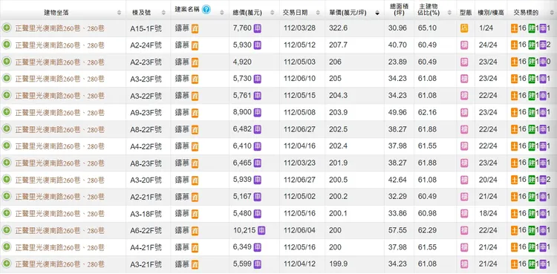Viewport: 557px width, 274px height.
Task: Open address link in the A2-23F號 row
Action: (x=59, y=62)
